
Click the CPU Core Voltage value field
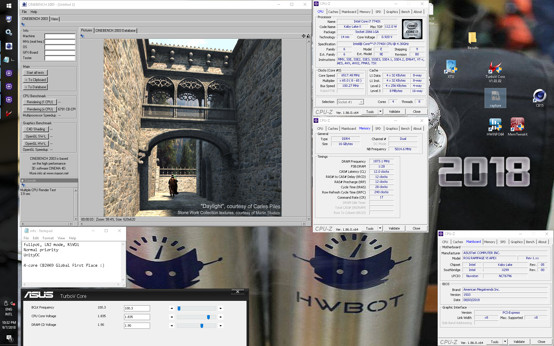pos(137,317)
